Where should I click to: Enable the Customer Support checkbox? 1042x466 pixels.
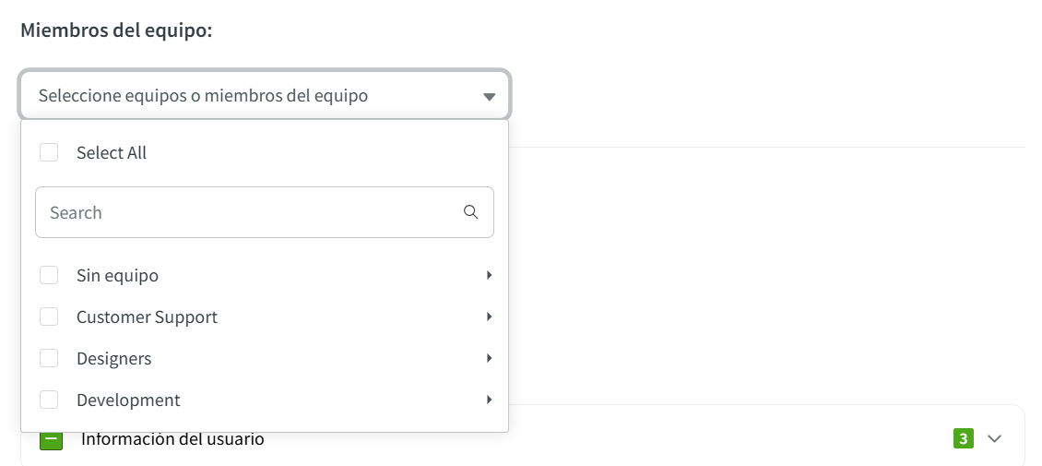pos(49,317)
